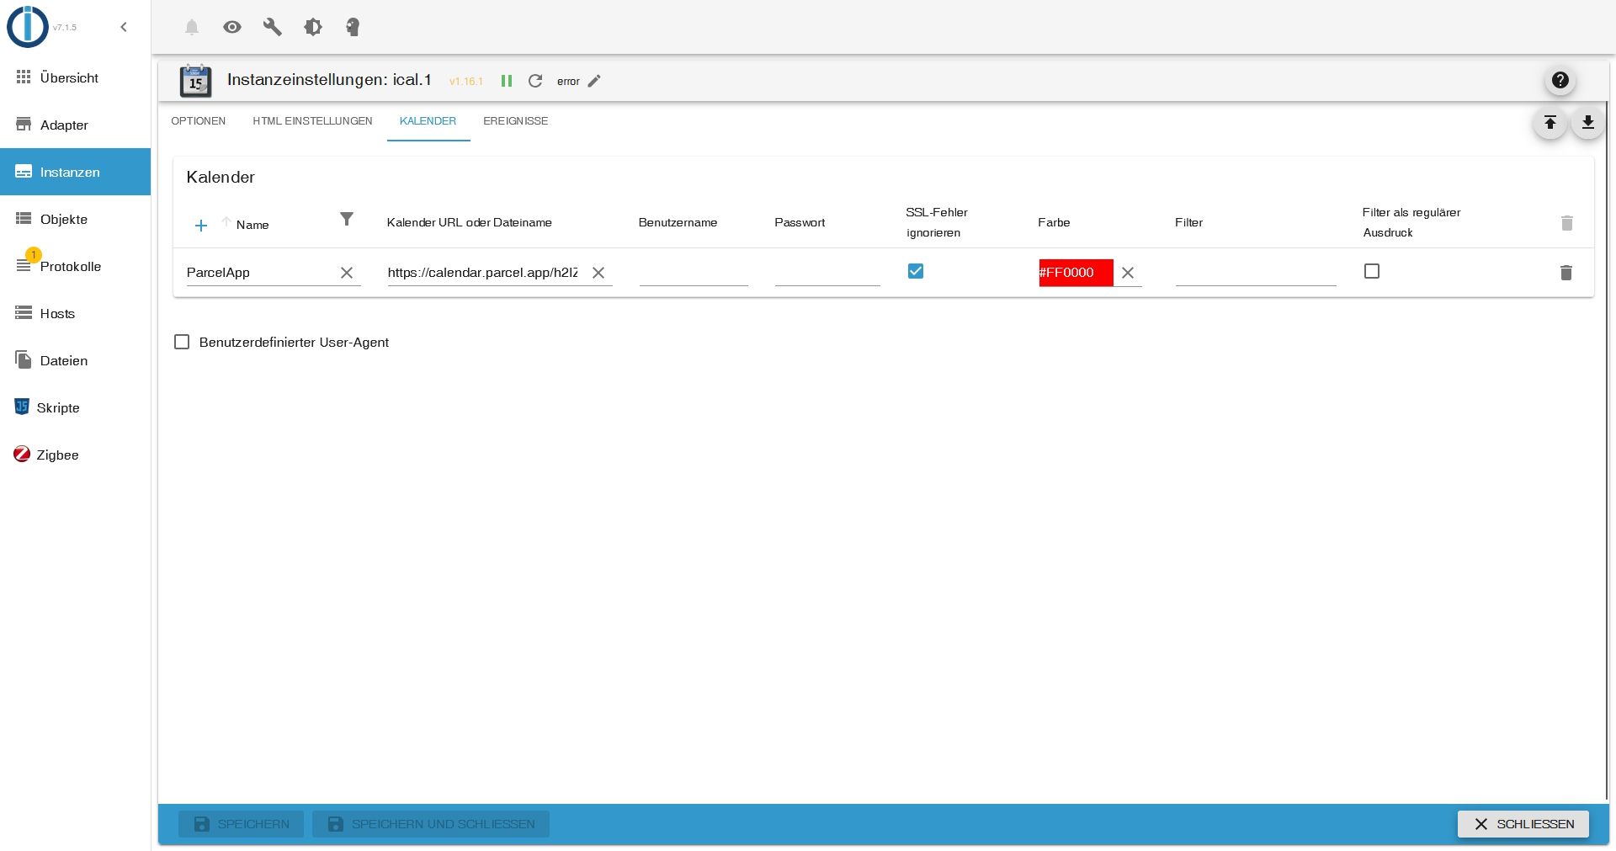Open the EREIGNISSE tab
Viewport: 1616px width, 851px height.
[515, 121]
